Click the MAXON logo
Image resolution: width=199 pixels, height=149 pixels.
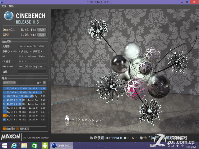(x=10, y=137)
